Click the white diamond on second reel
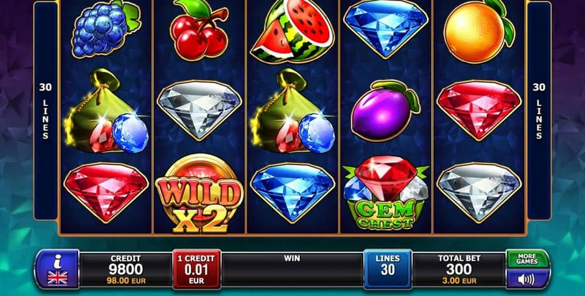Viewport: 585px width, 296px height. 200,110
